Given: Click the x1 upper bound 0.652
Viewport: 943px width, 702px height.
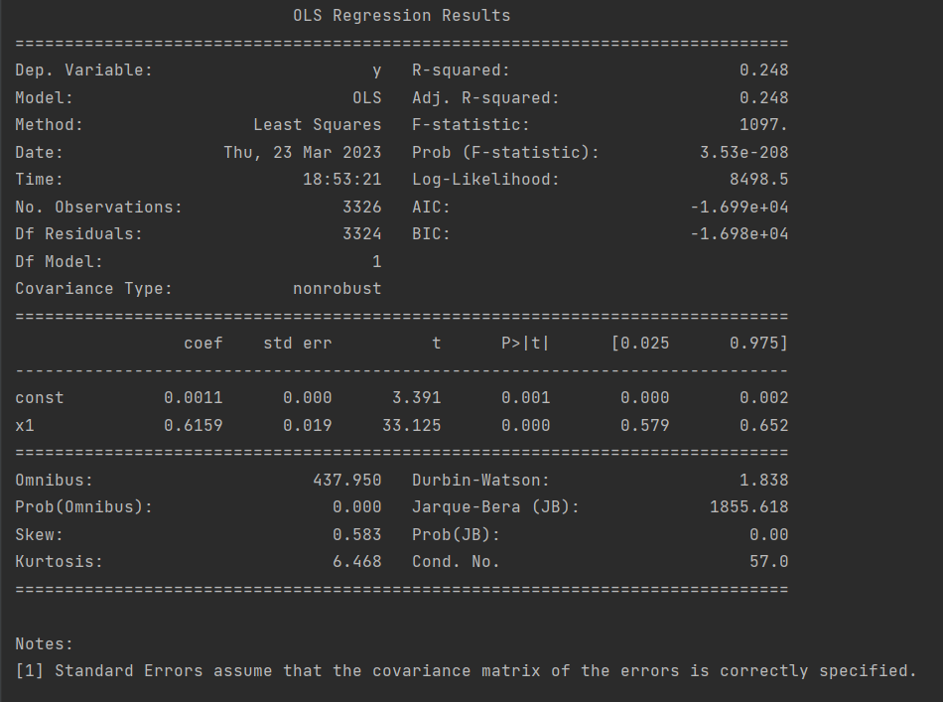Looking at the screenshot, I should tap(763, 426).
